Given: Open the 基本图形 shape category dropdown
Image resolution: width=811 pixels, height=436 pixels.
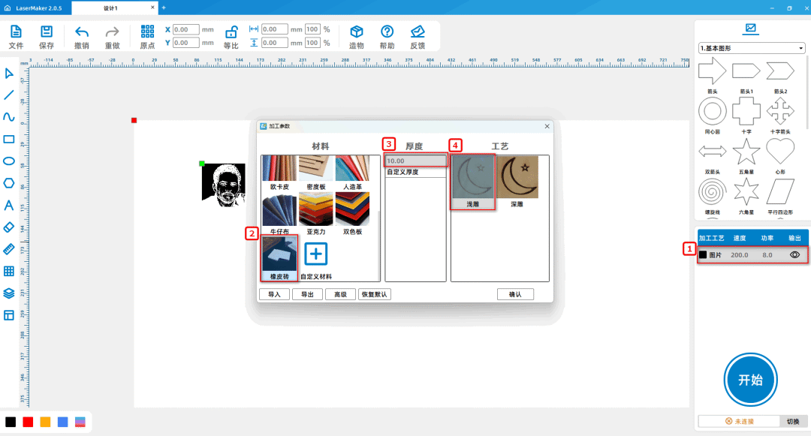Looking at the screenshot, I should click(x=751, y=48).
